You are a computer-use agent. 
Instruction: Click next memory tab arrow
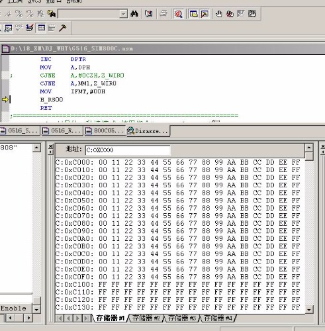[x=77, y=318]
